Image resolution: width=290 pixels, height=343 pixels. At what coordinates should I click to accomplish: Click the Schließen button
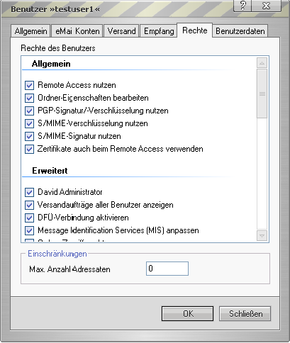(245, 314)
